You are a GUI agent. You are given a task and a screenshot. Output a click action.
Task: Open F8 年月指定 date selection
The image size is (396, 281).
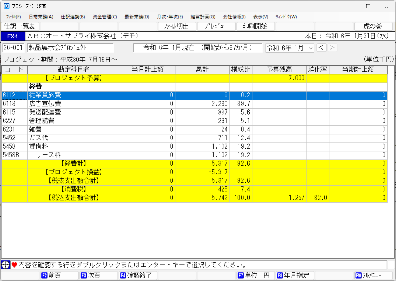point(295,275)
